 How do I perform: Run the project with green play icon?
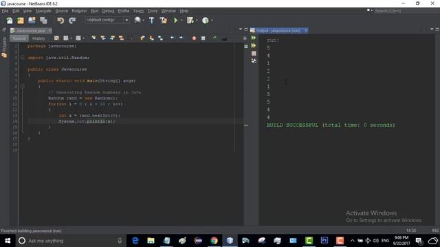(x=176, y=21)
